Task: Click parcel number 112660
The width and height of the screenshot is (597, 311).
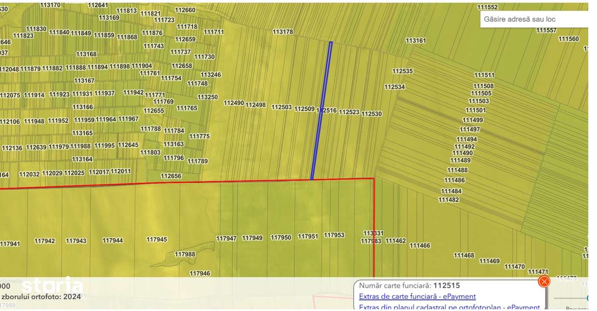Action: pos(185,10)
